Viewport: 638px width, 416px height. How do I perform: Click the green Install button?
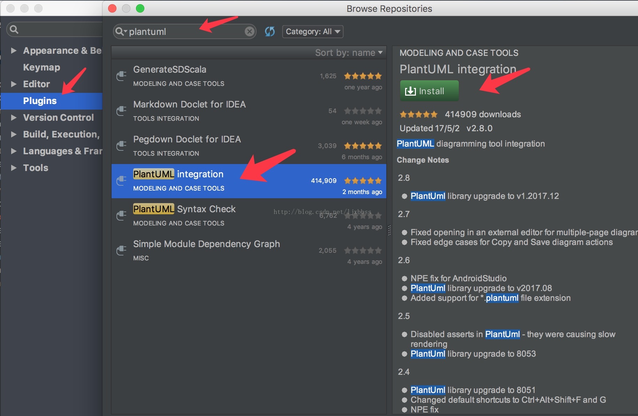click(x=429, y=91)
